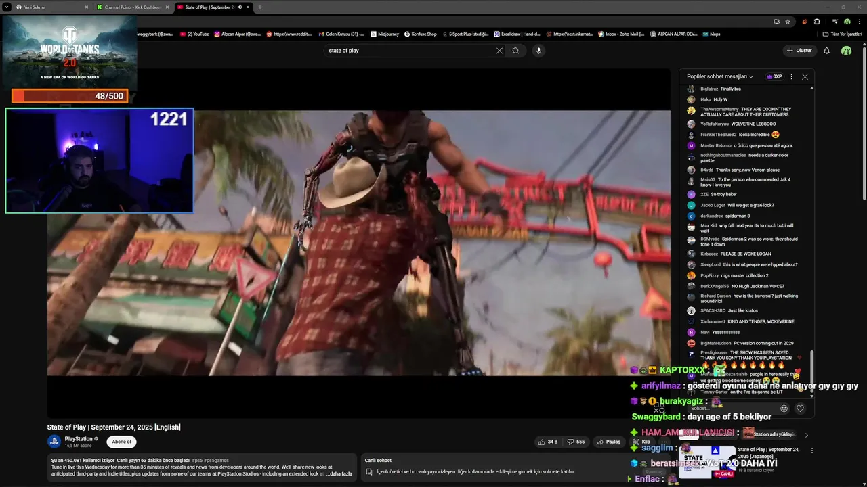This screenshot has height=487, width=867.
Task: Open the PlayStation channel name link
Action: pyautogui.click(x=79, y=439)
